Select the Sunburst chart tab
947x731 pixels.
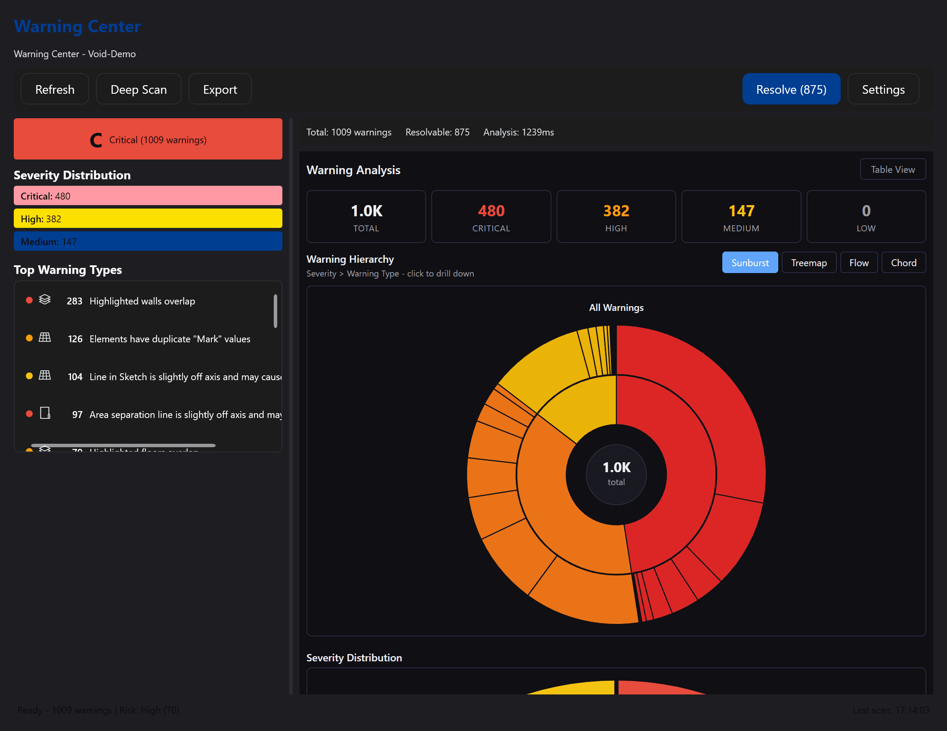pos(750,262)
